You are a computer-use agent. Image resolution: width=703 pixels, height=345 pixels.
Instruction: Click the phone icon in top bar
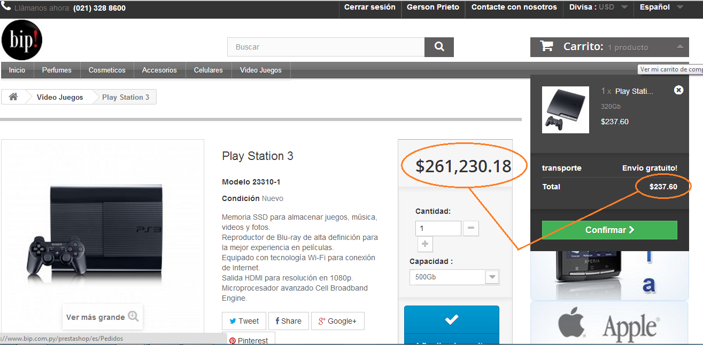pyautogui.click(x=6, y=6)
